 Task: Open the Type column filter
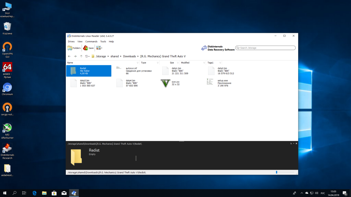(157, 63)
